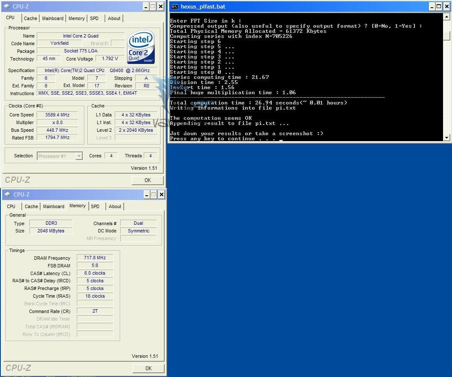This screenshot has width=452, height=377.
Task: Select CPU tab in top CPU-Z window
Action: click(10, 17)
